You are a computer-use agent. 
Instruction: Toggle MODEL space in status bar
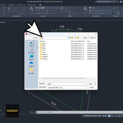click(x=105, y=116)
